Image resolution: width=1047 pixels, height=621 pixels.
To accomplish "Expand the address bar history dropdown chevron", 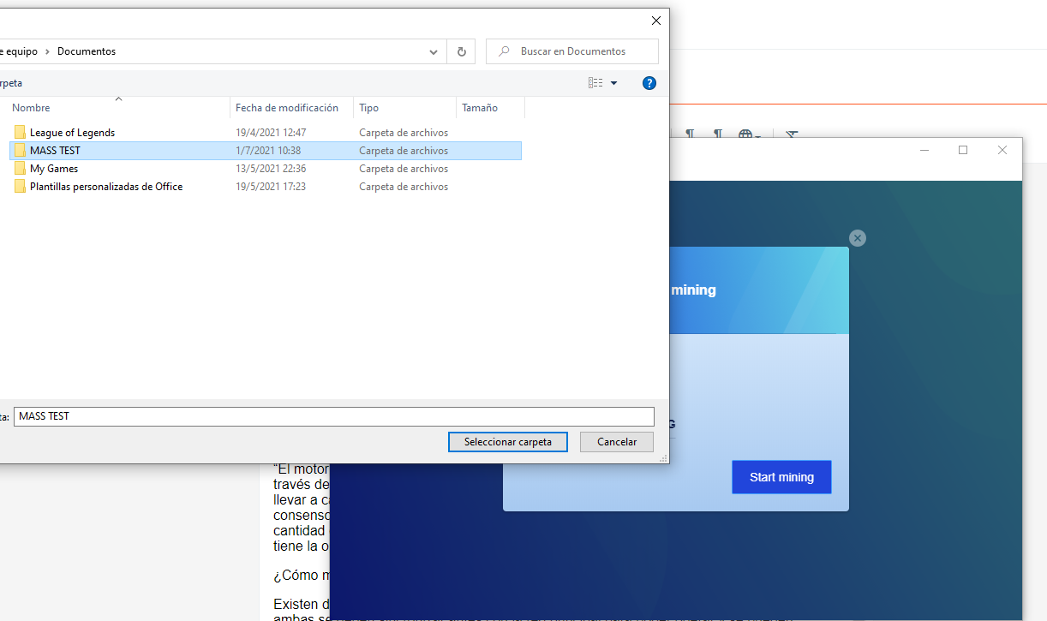I will pyautogui.click(x=434, y=51).
